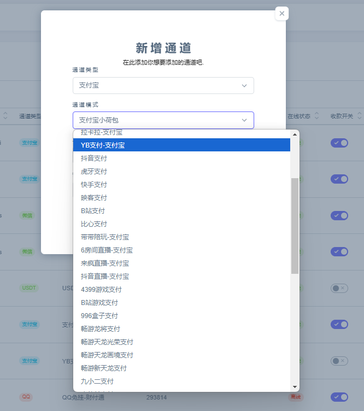Select 抖音支付 option
Image resolution: width=364 pixels, height=411 pixels.
click(x=181, y=158)
